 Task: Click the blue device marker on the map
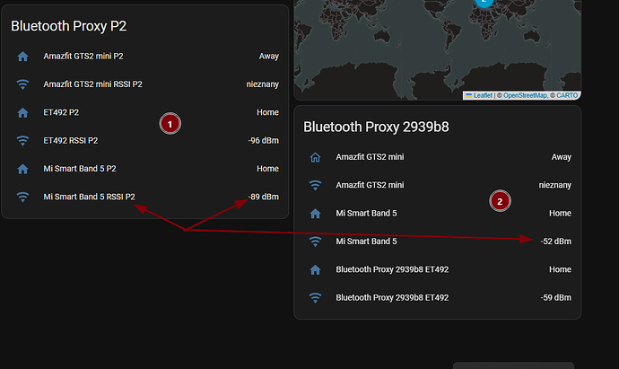pyautogui.click(x=485, y=3)
